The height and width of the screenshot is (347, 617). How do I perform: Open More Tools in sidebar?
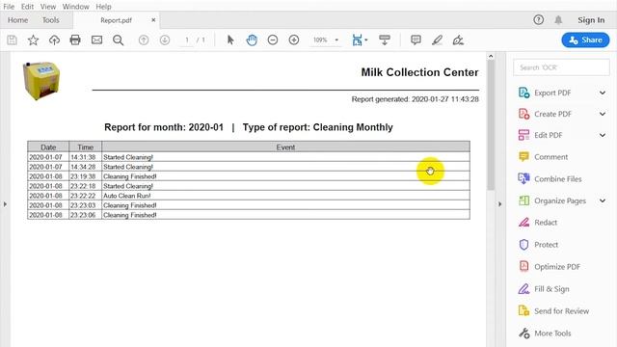point(552,334)
